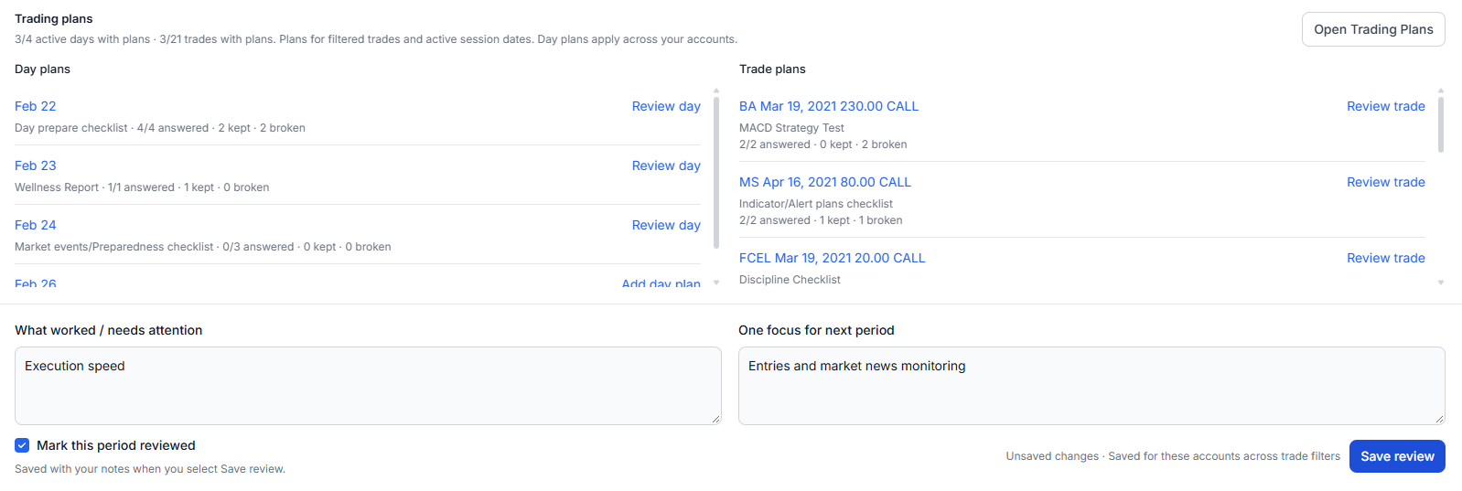Click Day plans list scrollbar thumb
Screen dimensions: 1462x491
tap(716, 173)
